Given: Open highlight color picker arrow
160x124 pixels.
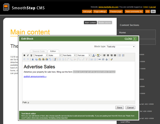Looking at the screenshot, I should pos(101,55).
